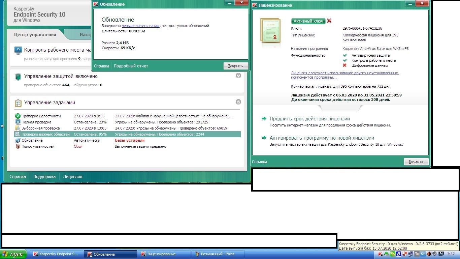Click the workplace control monitor icon
This screenshot has width=460, height=259.
click(x=18, y=51)
